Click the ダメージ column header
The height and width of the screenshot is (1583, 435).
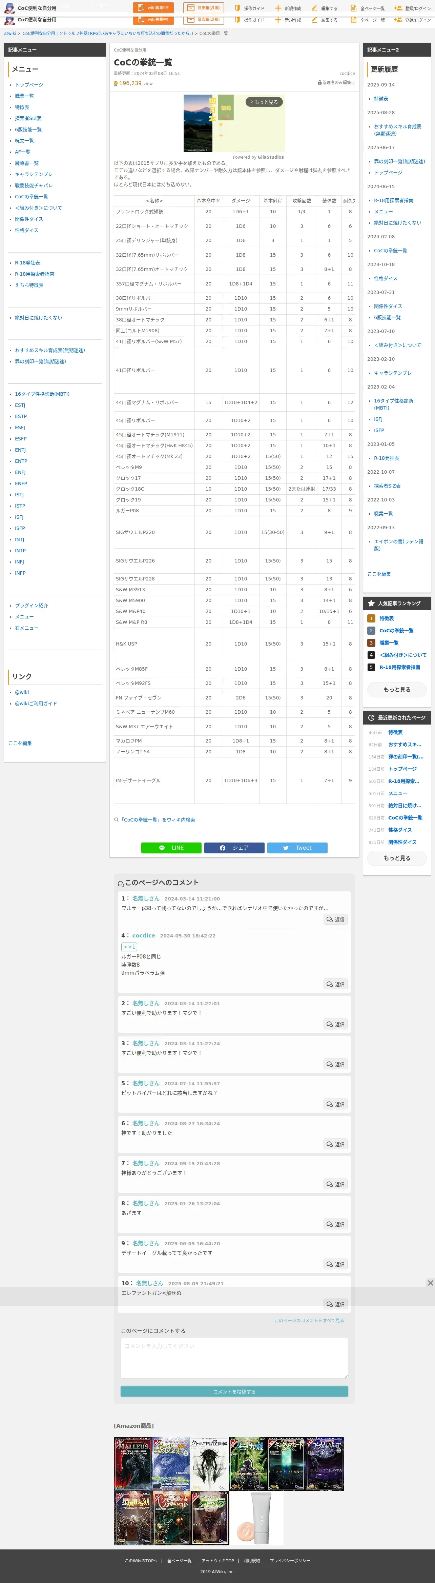click(241, 201)
